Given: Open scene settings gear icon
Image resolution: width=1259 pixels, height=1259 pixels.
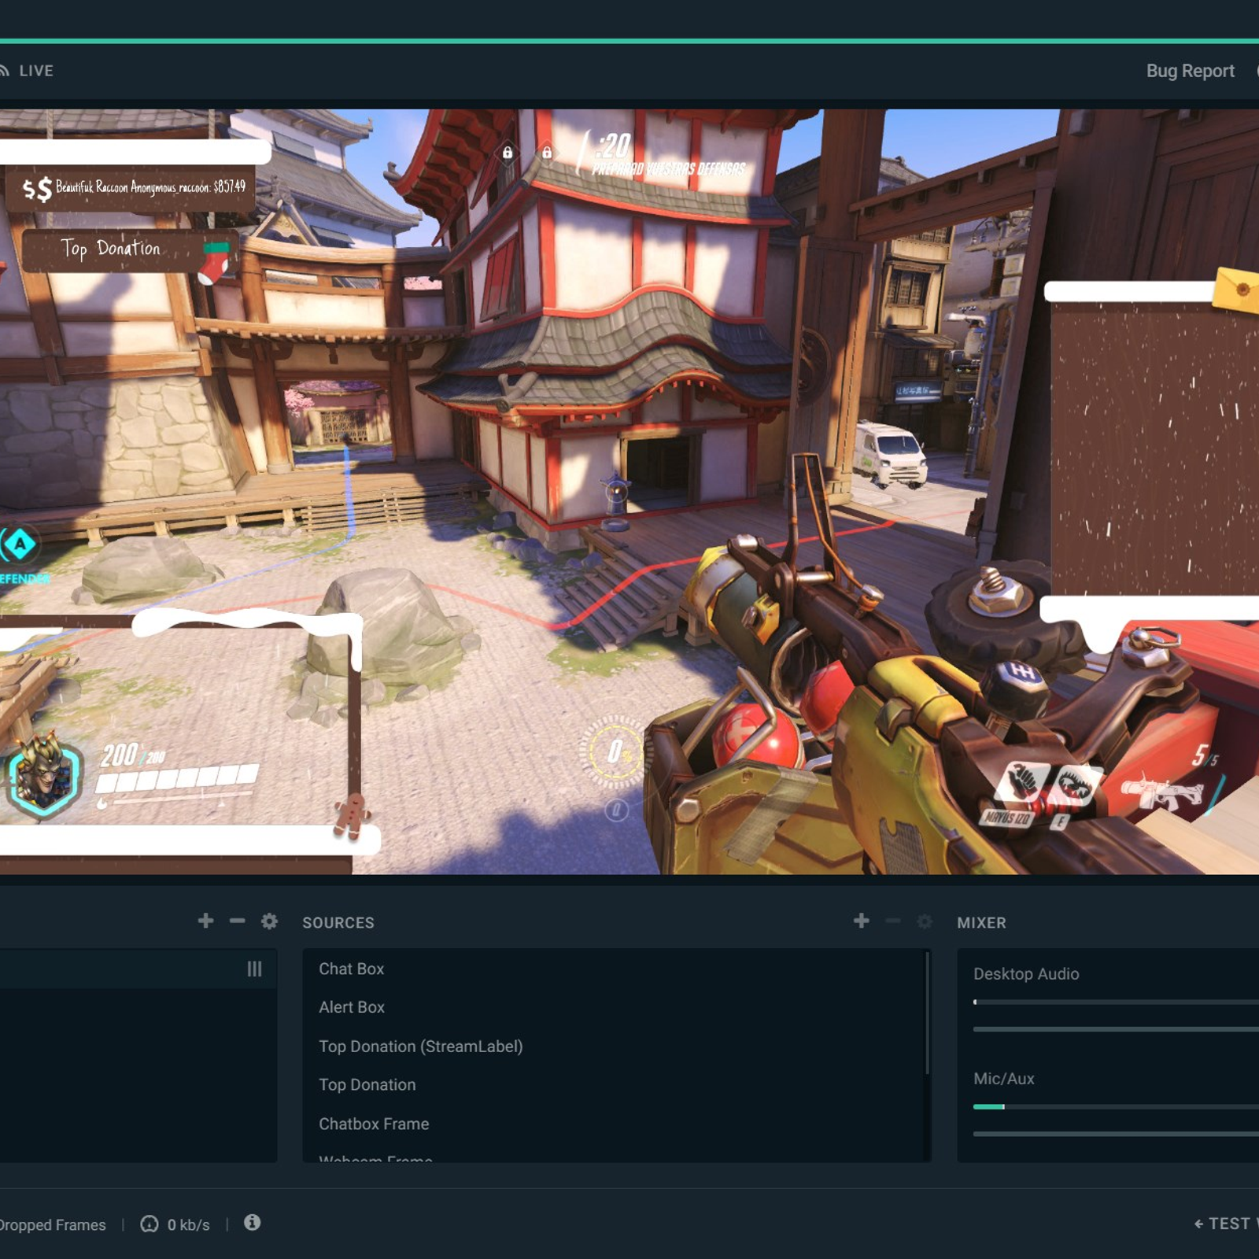Looking at the screenshot, I should 269,921.
